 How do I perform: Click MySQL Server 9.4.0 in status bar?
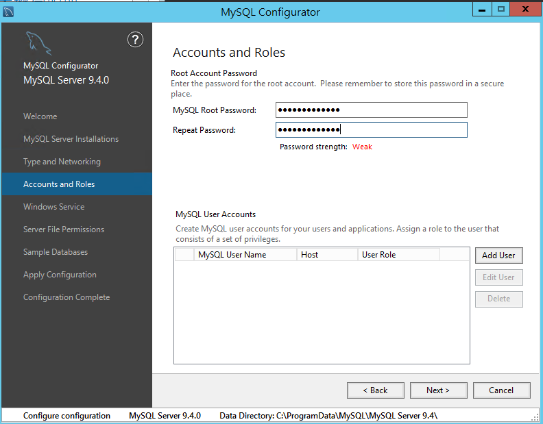(x=165, y=416)
